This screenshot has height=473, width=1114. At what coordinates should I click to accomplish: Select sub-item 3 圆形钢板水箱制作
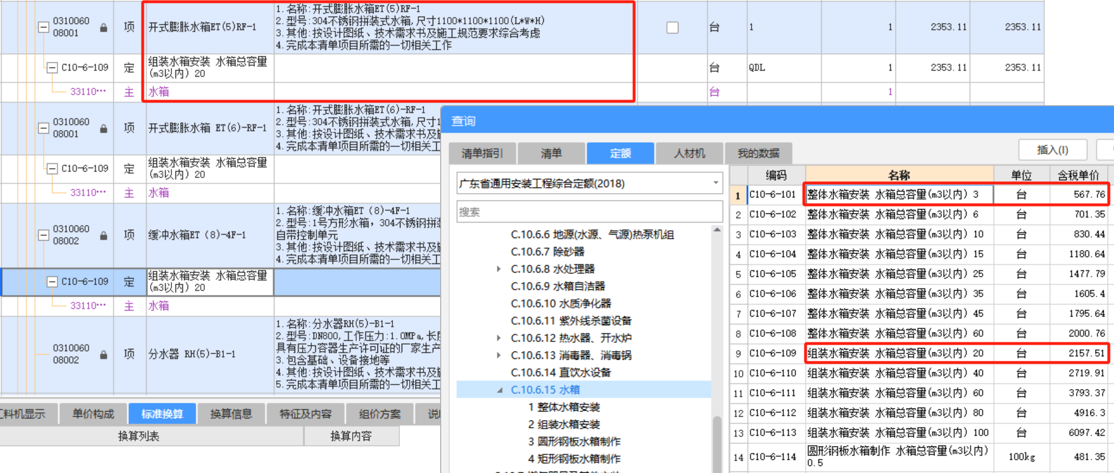(x=574, y=441)
